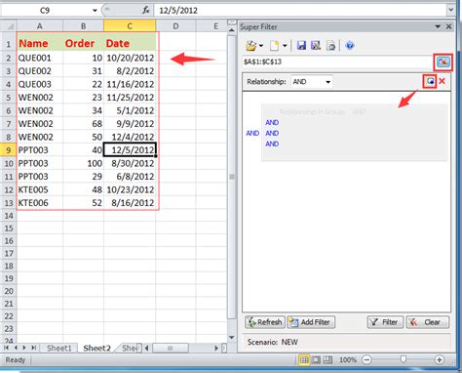
Task: Open the Super Filter pane options arrow
Action: [438, 26]
